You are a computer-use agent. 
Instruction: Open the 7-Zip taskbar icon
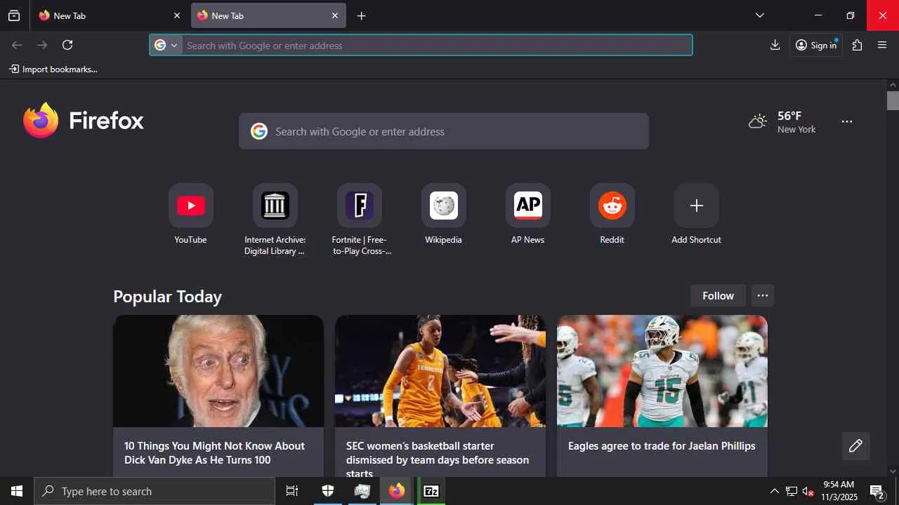tap(431, 491)
